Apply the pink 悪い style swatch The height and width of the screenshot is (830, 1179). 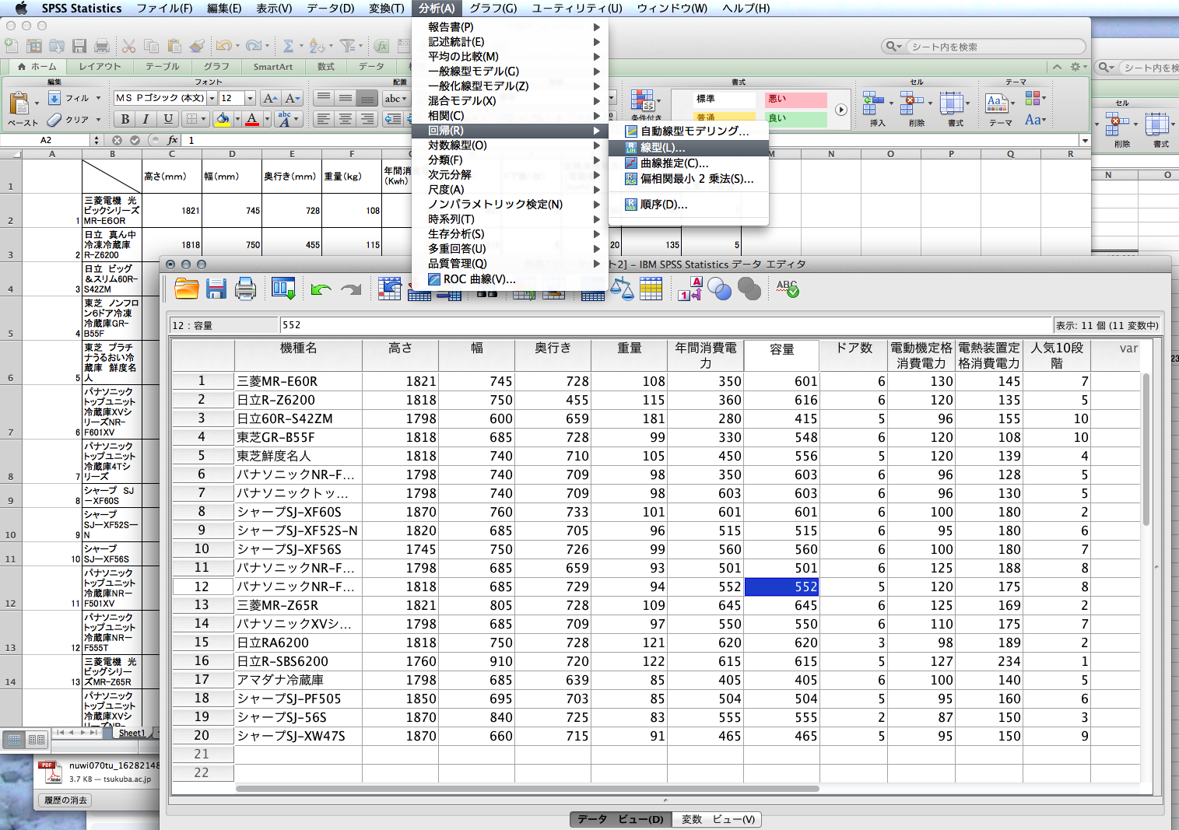click(795, 100)
